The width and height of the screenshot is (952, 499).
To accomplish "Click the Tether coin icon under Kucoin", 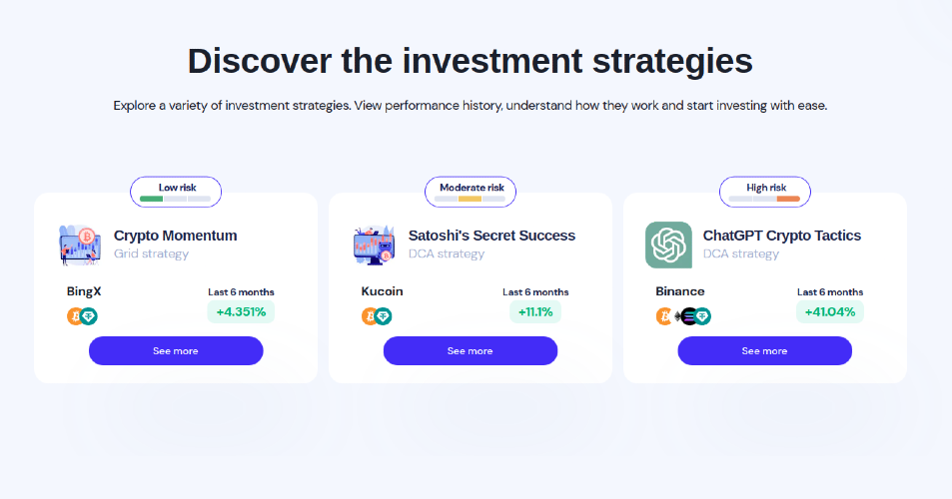I will (x=384, y=316).
